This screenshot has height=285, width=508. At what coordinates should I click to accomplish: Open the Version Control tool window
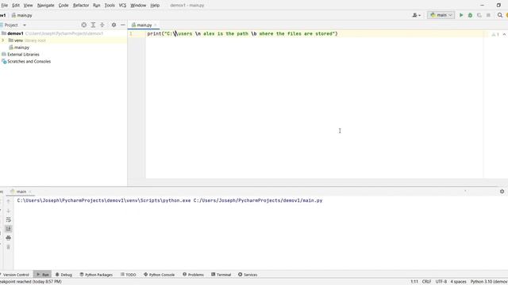tap(15, 275)
